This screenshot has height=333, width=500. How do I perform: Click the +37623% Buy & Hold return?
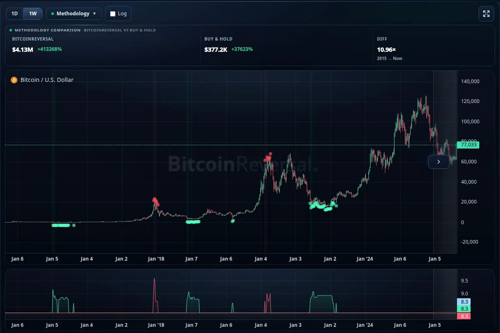(242, 49)
